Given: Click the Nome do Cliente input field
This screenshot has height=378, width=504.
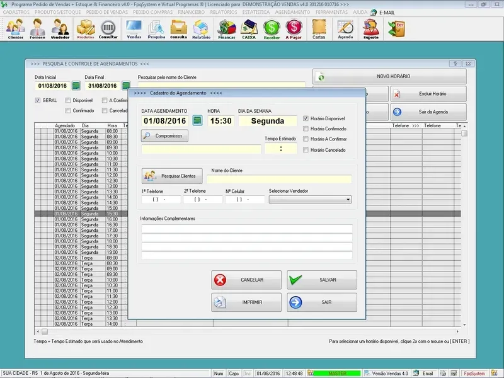Looking at the screenshot, I should click(279, 180).
